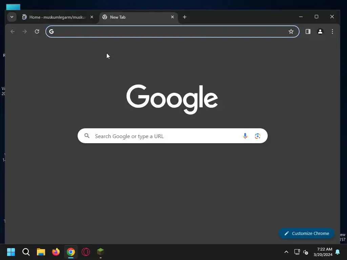Search by image with the Google Lens icon
Viewport: 347px width, 260px height.
[258, 136]
